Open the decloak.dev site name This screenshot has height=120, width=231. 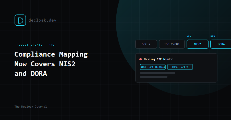42,20
